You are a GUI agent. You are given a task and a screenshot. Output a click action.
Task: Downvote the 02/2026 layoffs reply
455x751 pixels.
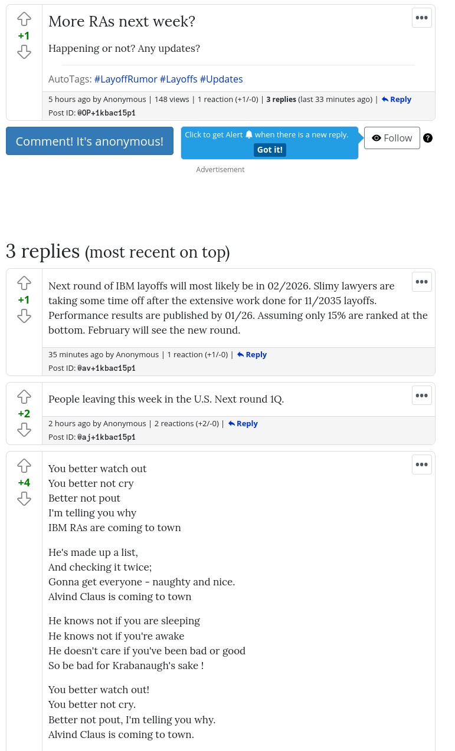[x=24, y=317]
